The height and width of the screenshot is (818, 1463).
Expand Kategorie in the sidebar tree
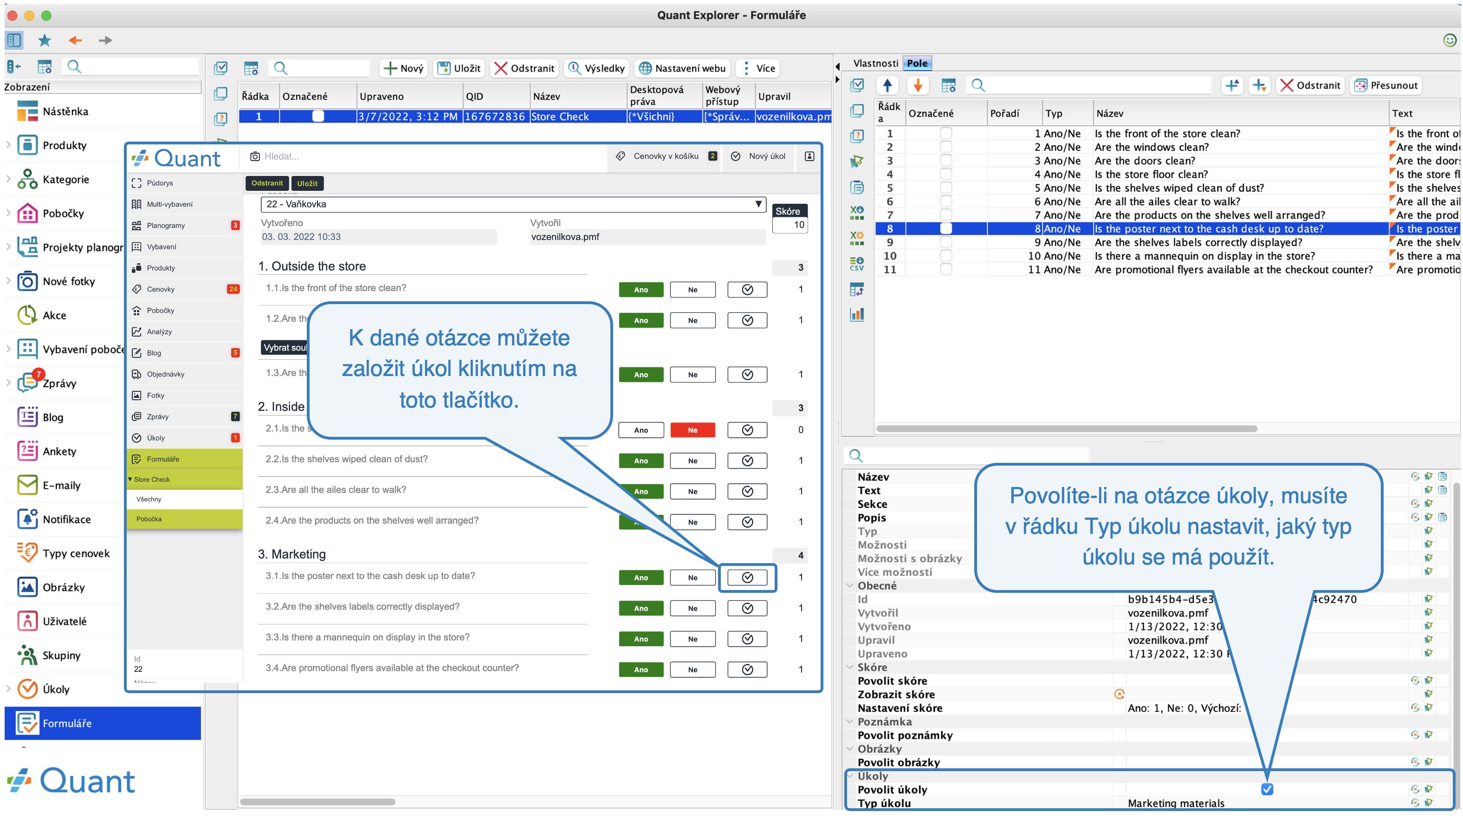8,179
